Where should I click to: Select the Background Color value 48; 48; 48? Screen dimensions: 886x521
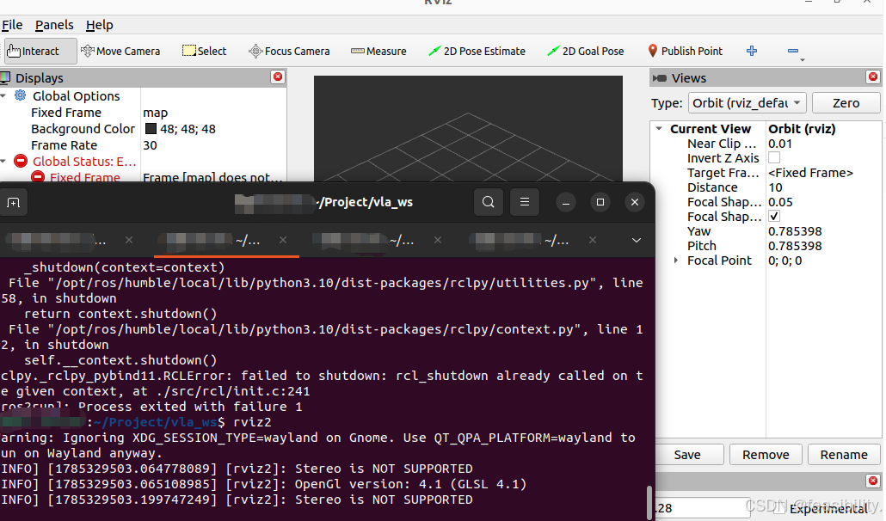click(x=188, y=129)
